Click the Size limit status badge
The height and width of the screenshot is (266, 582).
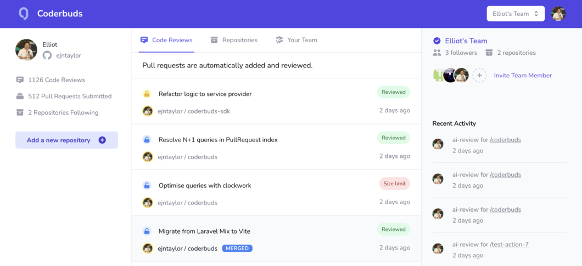tap(395, 184)
